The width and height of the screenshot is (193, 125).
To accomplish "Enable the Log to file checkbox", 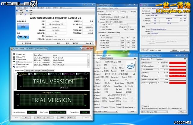I will (x=143, y=106).
